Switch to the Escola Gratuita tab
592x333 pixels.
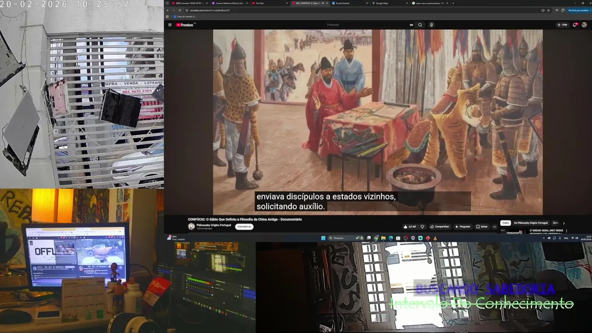tap(349, 3)
